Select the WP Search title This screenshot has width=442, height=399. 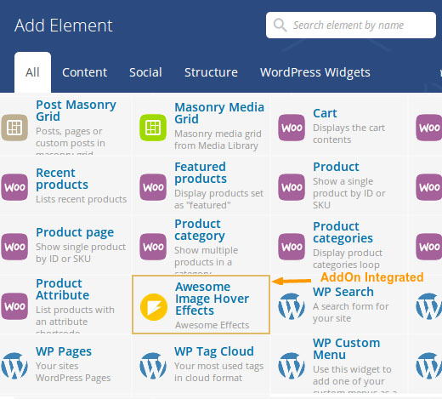343,292
